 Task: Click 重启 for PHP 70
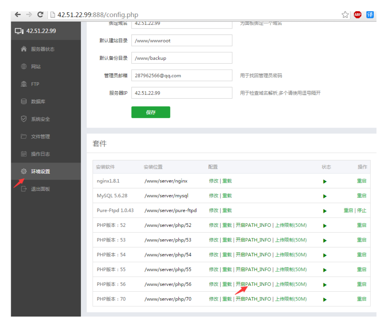(x=361, y=299)
